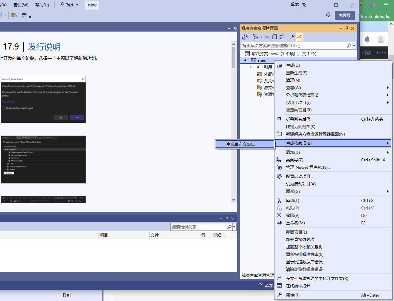This screenshot has width=394, height=301.
Task: Click the 管理员 administrator button
Action: point(345,15)
